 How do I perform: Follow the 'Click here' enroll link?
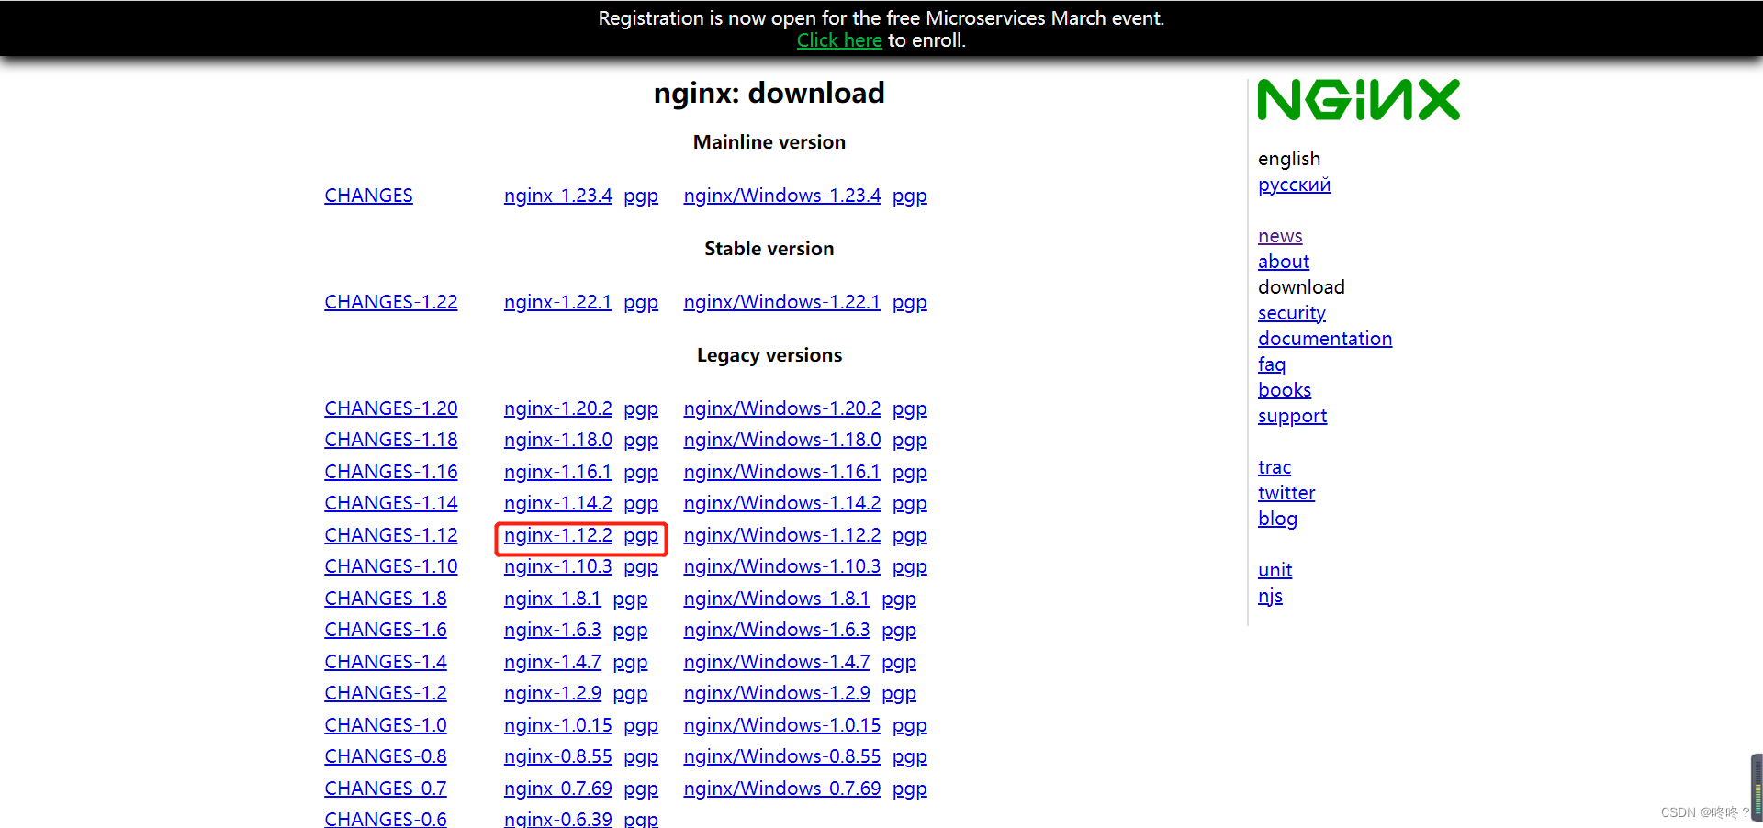click(839, 40)
